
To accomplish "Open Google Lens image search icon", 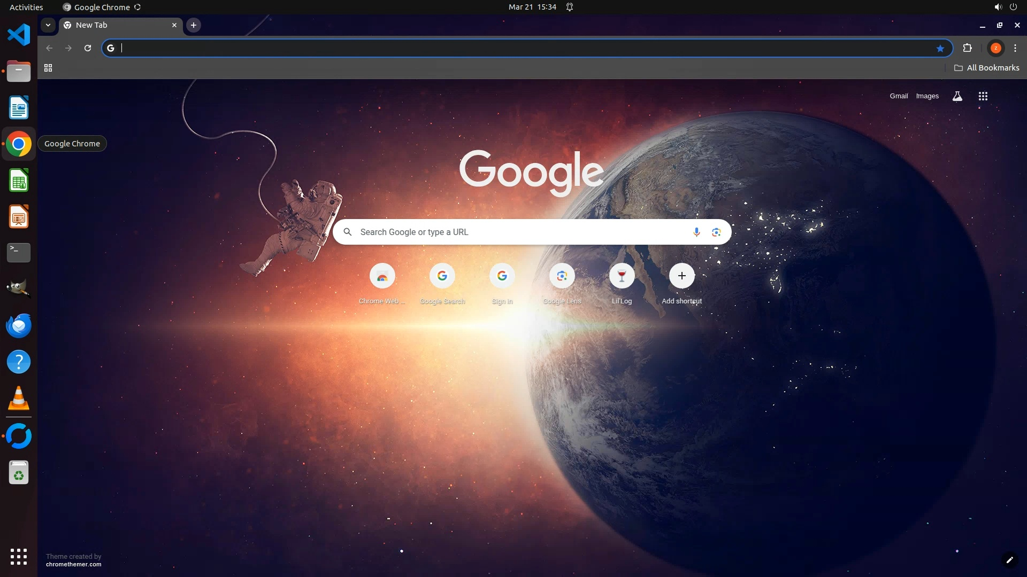I will point(716,232).
